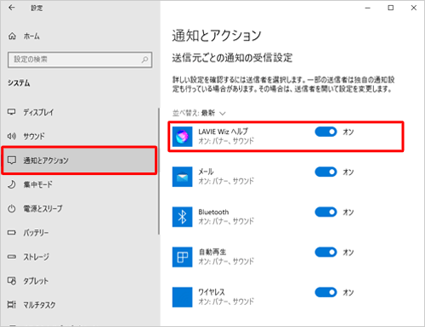Select 通知とアクション in the sidebar

pyautogui.click(x=79, y=161)
